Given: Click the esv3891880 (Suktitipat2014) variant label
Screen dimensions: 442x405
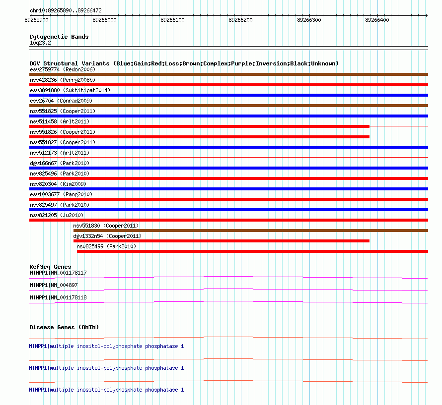Looking at the screenshot, I should pyautogui.click(x=70, y=90).
